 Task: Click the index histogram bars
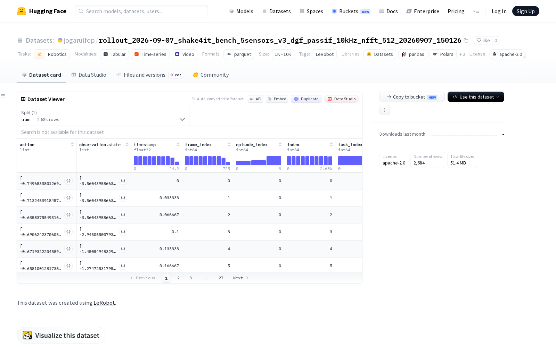(x=310, y=161)
